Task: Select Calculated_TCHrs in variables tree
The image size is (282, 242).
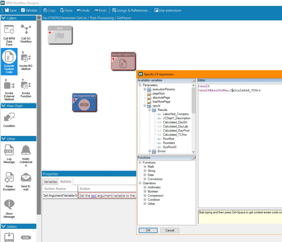Action: coord(175,135)
